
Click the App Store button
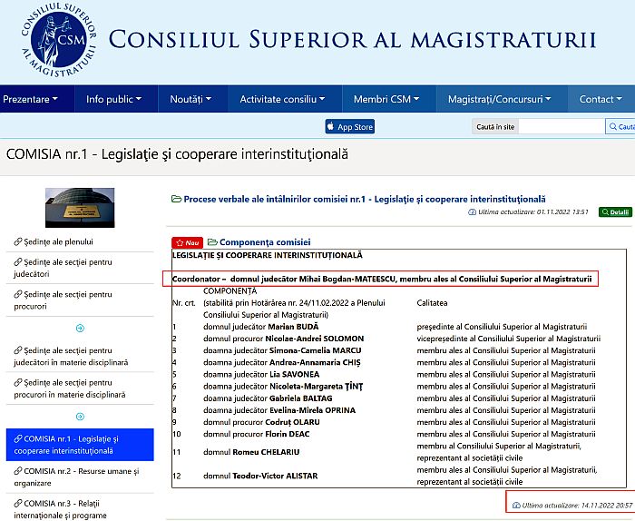[350, 127]
